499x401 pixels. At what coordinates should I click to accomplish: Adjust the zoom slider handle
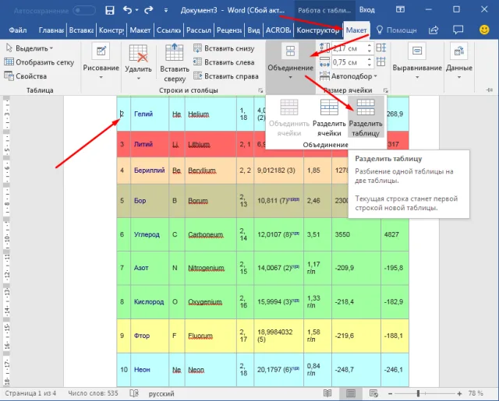click(x=418, y=394)
